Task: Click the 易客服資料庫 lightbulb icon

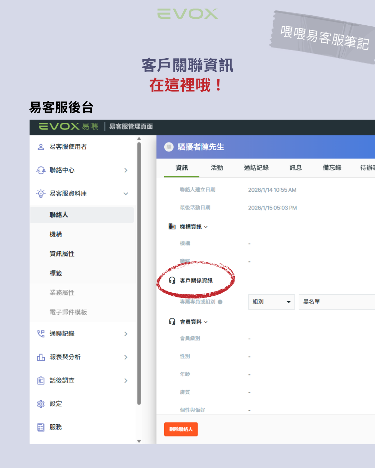Action: pos(41,193)
